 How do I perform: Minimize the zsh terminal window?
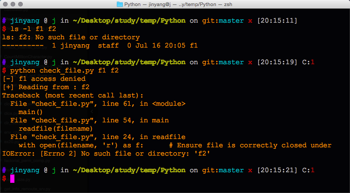[13, 4]
